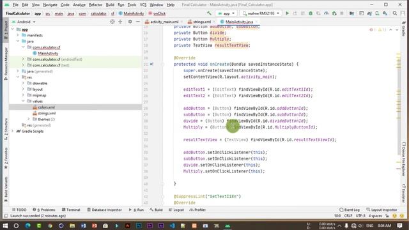Viewport: 409px width, 230px height.
Task: Toggle the Build Variants side tab
Action: 6,189
